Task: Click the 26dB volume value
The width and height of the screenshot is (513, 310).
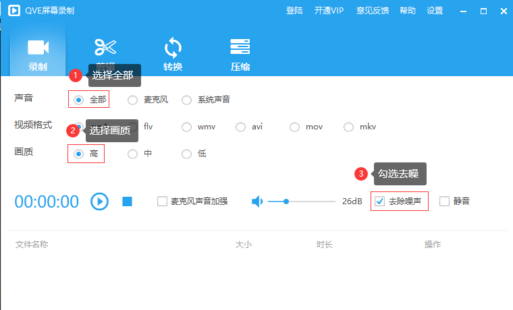Action: [352, 201]
